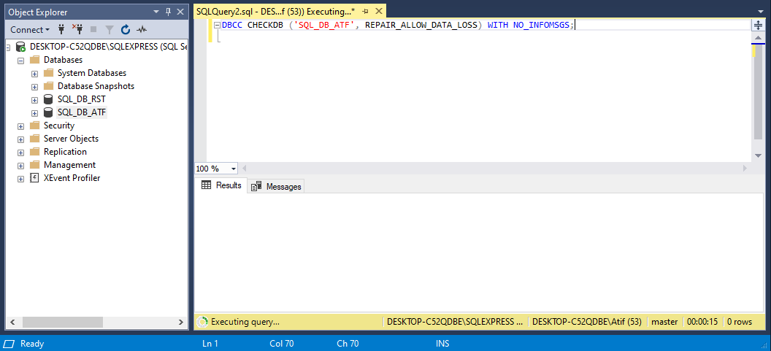Click the editor horizontal scrollbar right arrow
771x351 pixels.
point(745,168)
